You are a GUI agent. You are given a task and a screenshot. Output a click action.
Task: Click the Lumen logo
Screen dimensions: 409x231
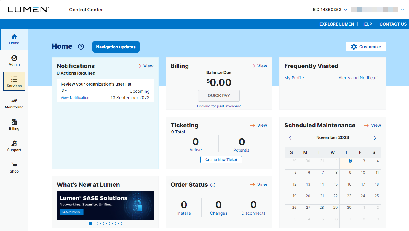(28, 10)
